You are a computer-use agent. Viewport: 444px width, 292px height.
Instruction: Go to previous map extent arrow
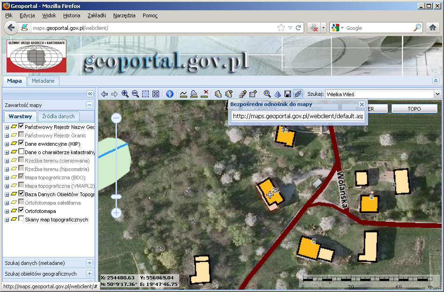[104, 94]
